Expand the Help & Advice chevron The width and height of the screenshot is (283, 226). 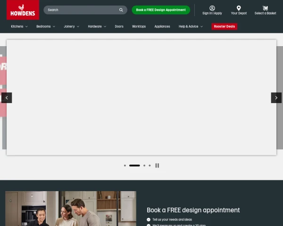pyautogui.click(x=201, y=26)
